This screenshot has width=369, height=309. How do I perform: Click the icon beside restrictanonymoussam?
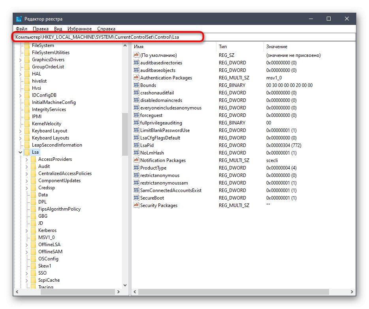[x=136, y=183]
